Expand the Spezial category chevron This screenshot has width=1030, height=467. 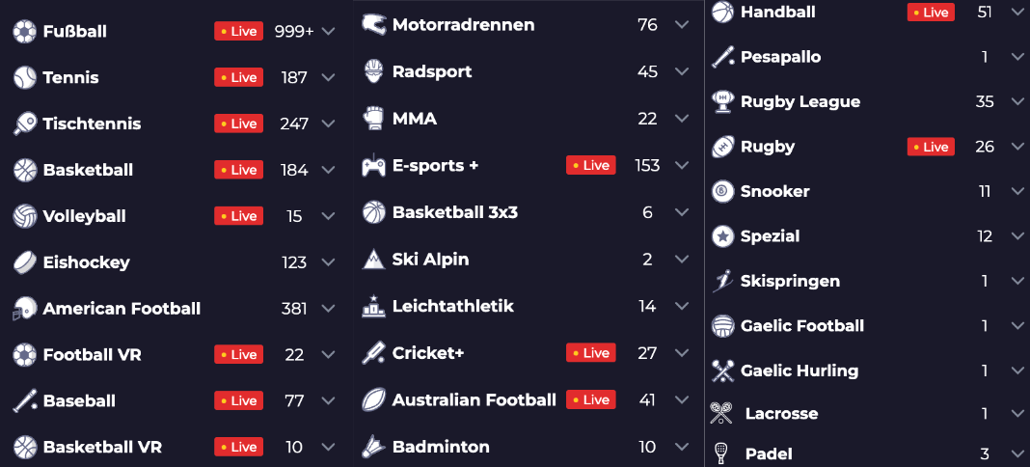(x=1017, y=236)
